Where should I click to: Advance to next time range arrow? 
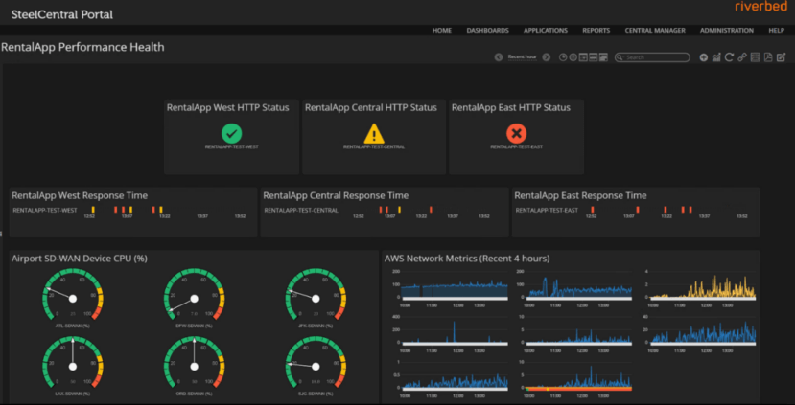[546, 57]
